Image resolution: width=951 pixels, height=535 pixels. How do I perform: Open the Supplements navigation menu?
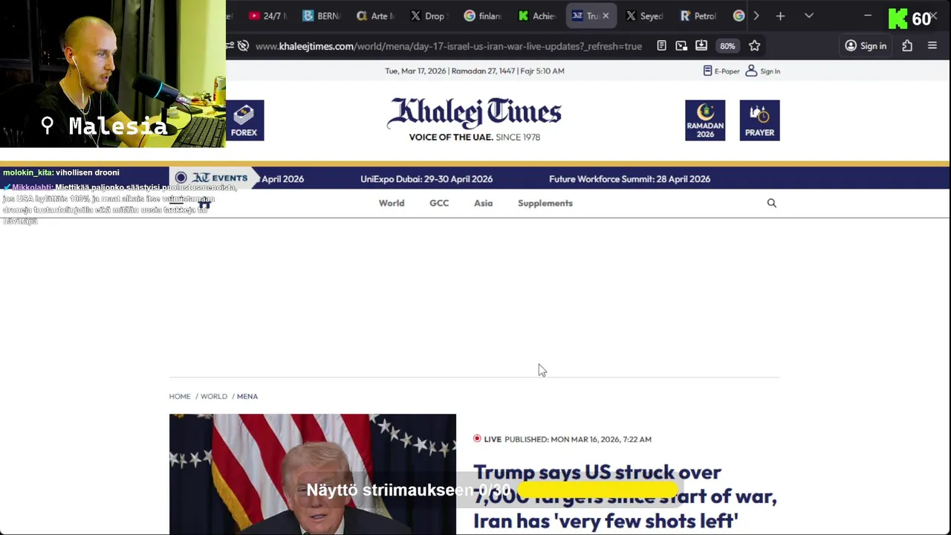coord(545,203)
